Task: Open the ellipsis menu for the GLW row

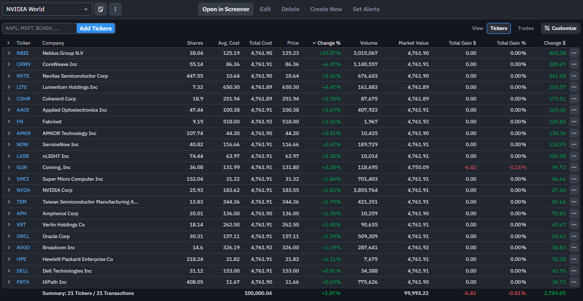Action: click(574, 168)
